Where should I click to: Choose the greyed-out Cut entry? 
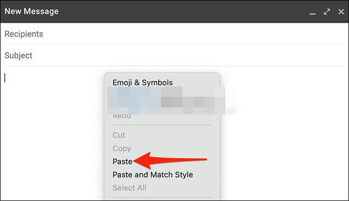[x=119, y=135]
